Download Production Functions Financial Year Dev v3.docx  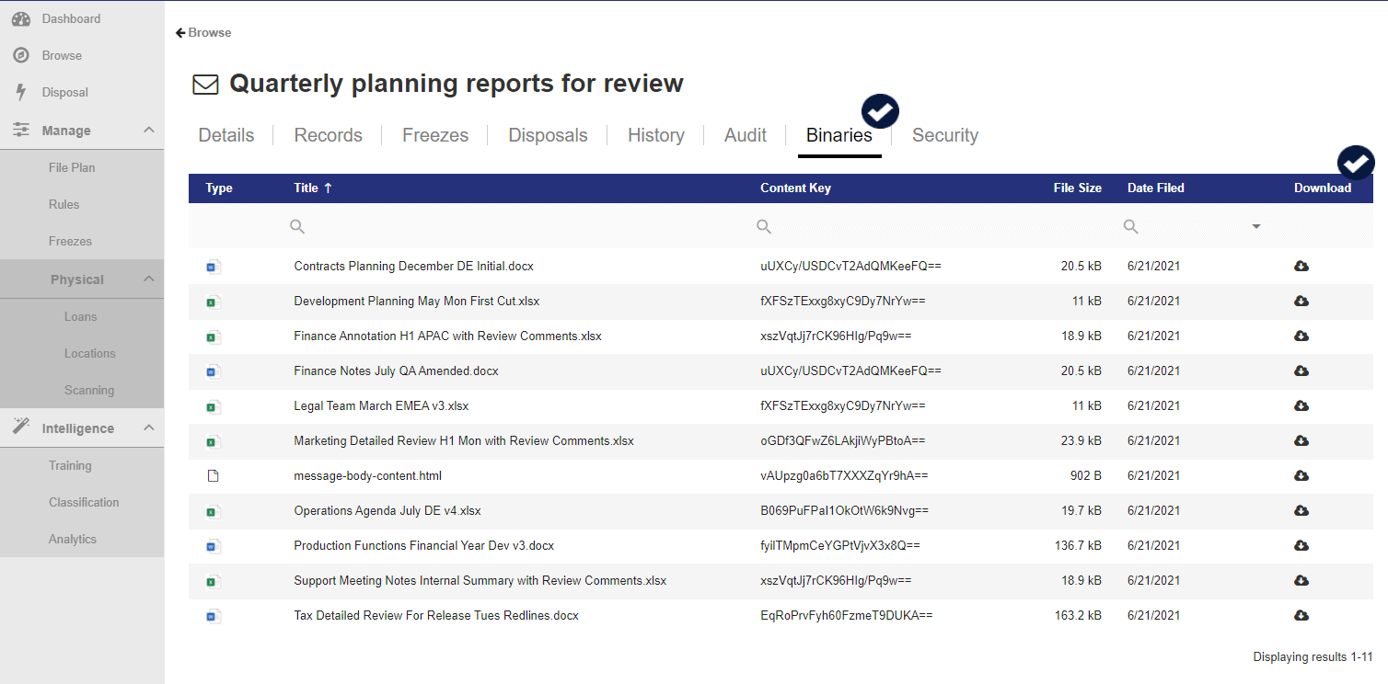(x=1301, y=545)
